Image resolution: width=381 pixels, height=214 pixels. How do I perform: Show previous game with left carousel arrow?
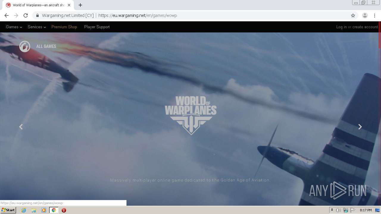[x=21, y=127]
